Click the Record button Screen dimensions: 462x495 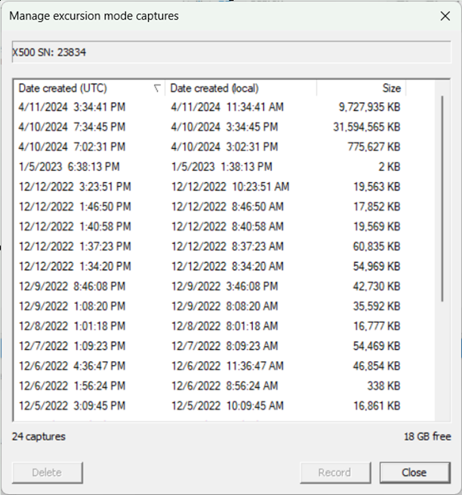click(x=335, y=472)
